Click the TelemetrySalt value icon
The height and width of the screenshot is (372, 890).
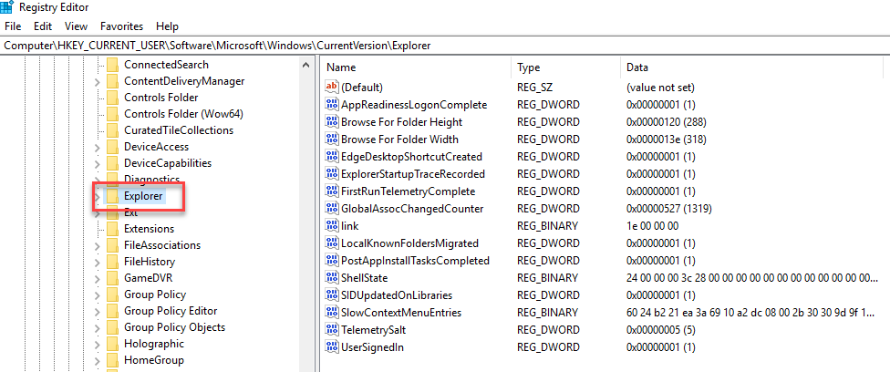pos(332,329)
